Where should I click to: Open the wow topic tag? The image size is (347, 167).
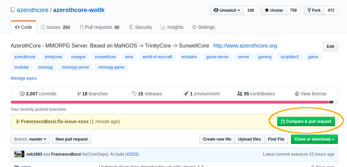(x=129, y=57)
